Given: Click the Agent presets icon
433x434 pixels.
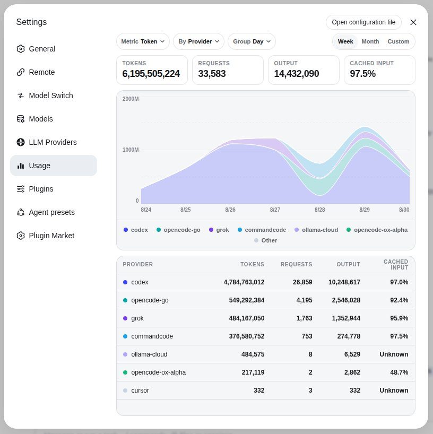Looking at the screenshot, I should click(x=21, y=212).
